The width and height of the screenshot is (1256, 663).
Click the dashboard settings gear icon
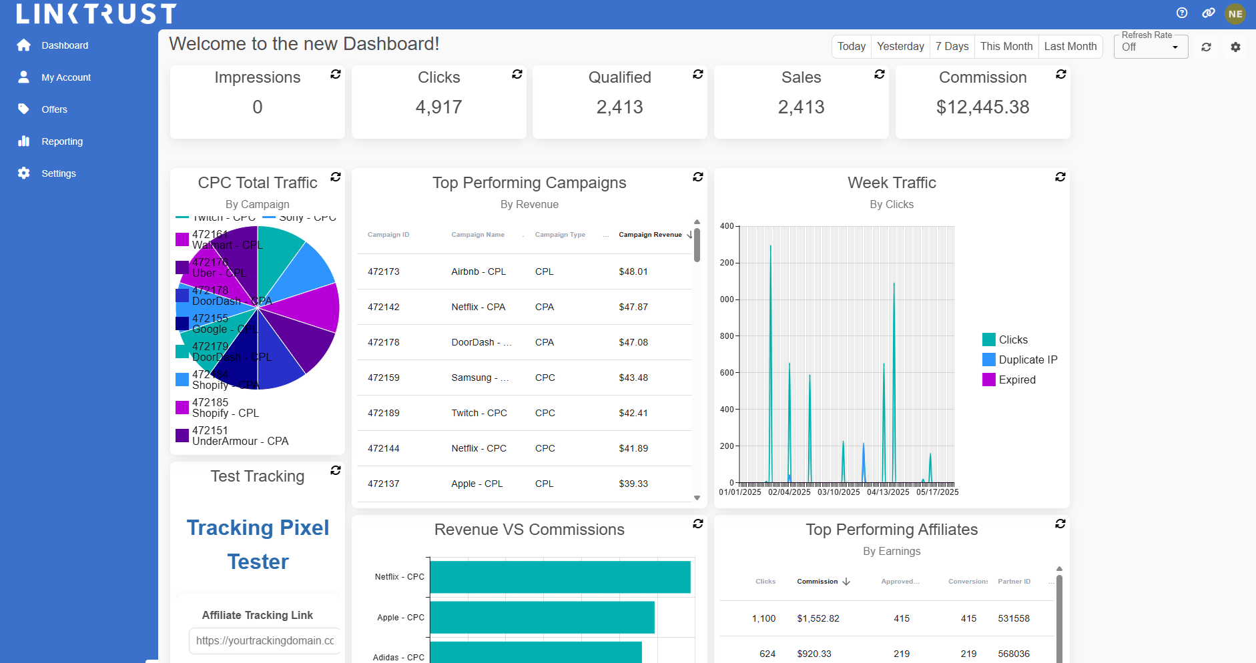click(1235, 47)
